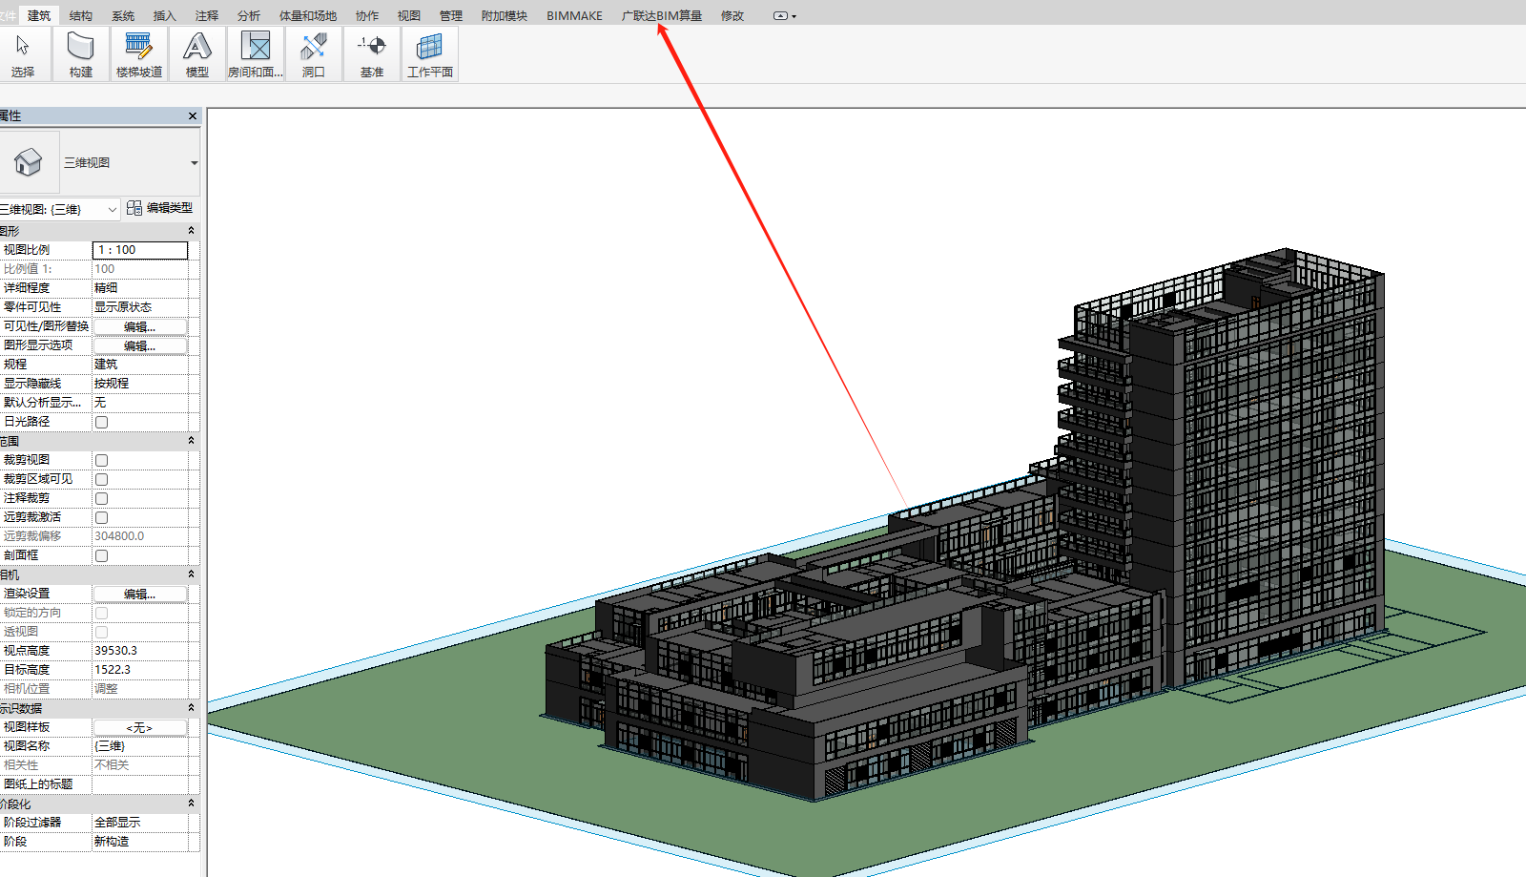This screenshot has height=877, width=1526.
Task: Close the properties panel
Action: point(193,116)
